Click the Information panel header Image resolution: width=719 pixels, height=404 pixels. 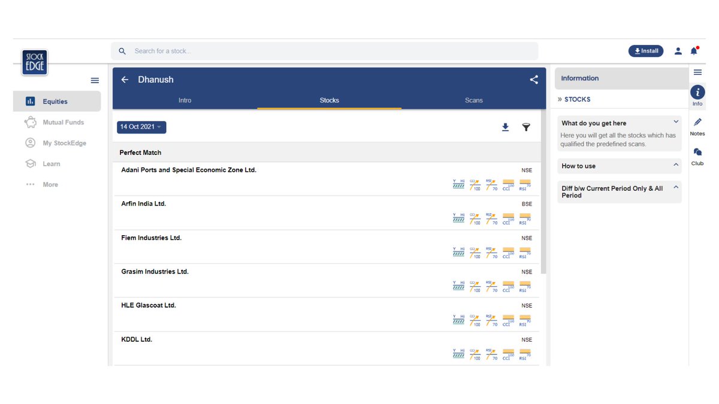coord(621,78)
